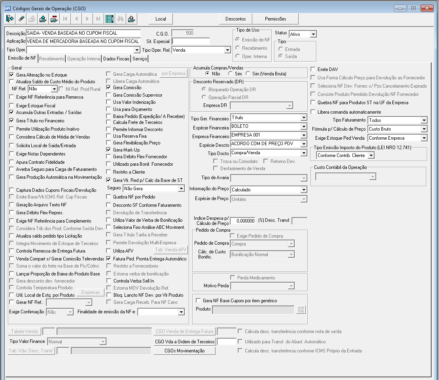Click the eraser clear-fields icon
The width and height of the screenshot is (439, 380).
pyautogui.click(x=21, y=19)
